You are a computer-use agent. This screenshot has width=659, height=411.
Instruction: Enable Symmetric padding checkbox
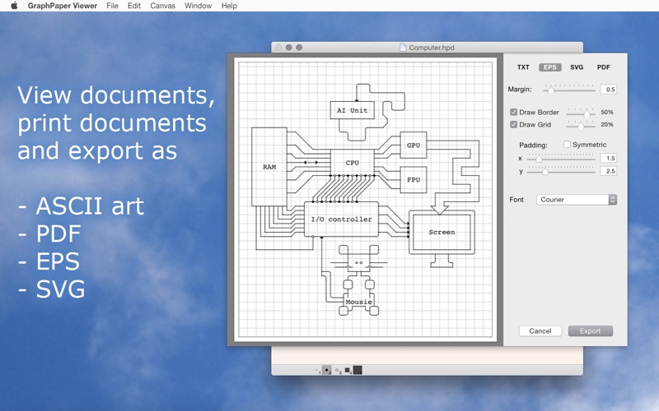(567, 145)
